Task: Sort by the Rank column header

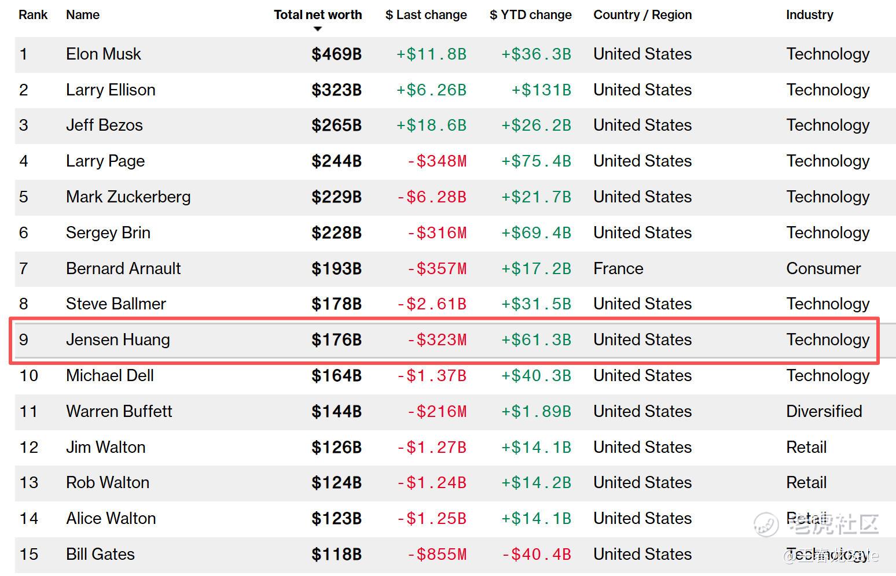Action: tap(33, 15)
